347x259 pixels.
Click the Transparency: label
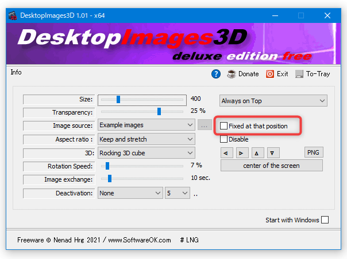pos(72,112)
